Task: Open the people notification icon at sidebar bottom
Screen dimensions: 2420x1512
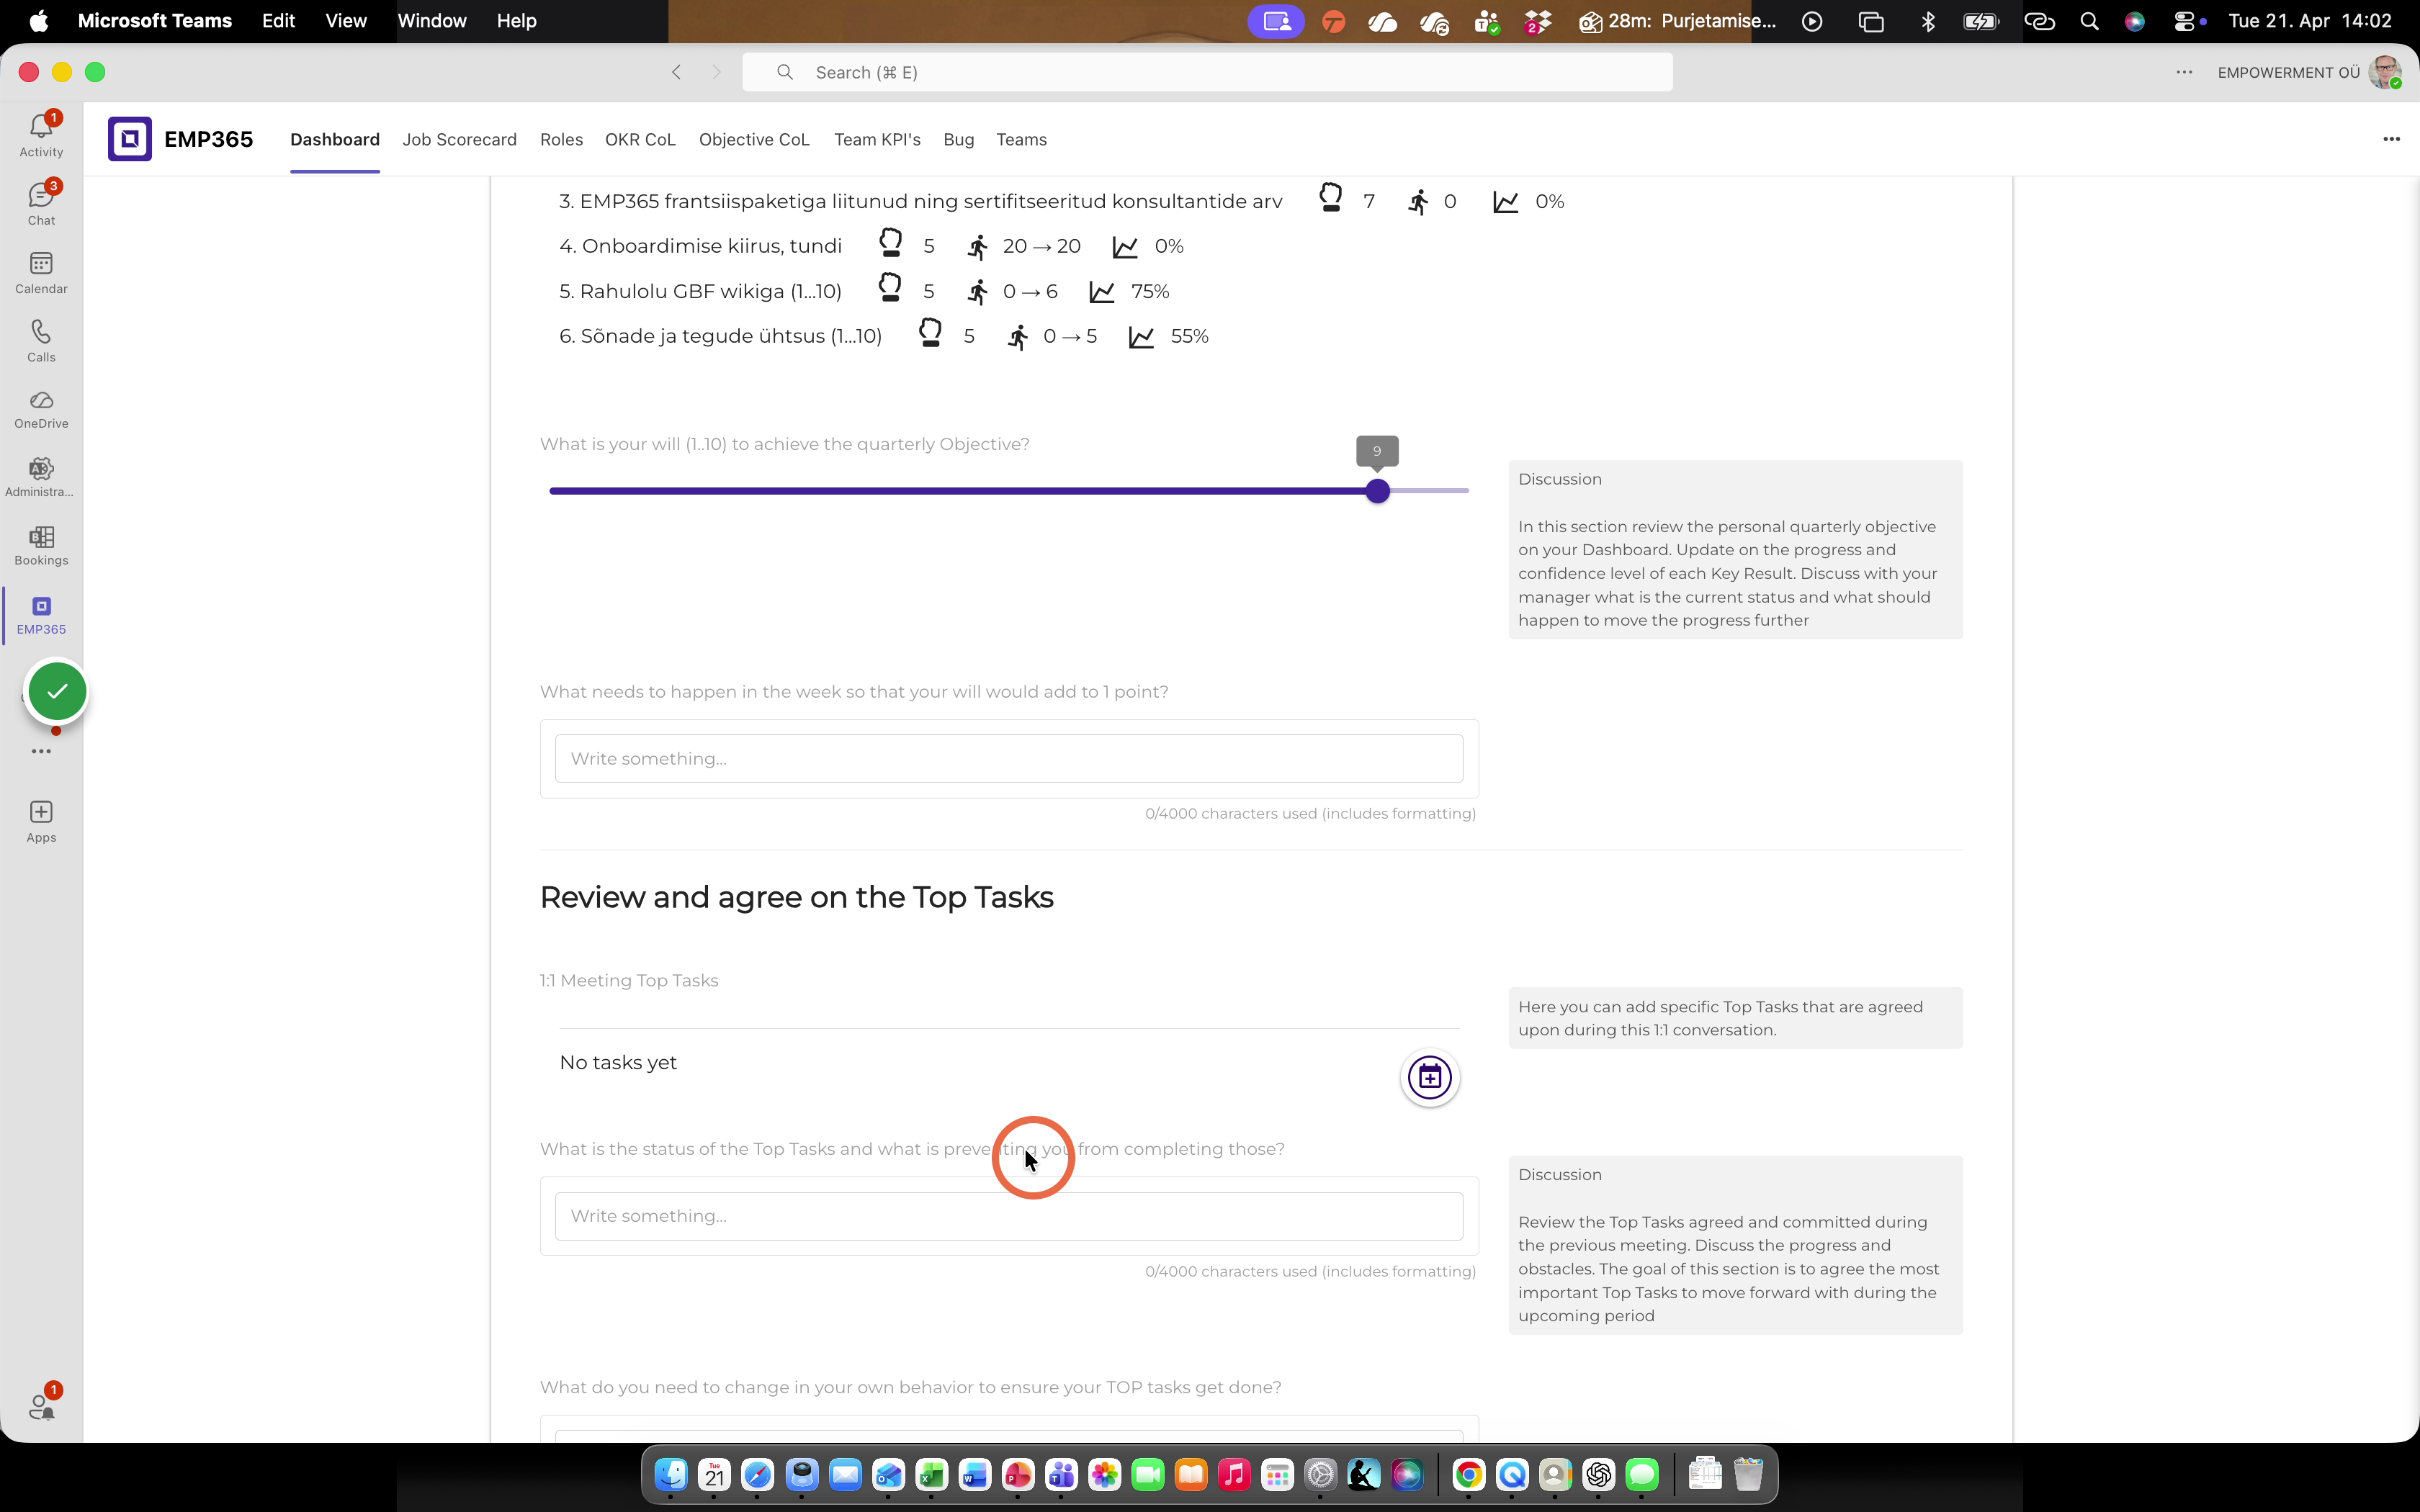Action: click(x=41, y=1405)
